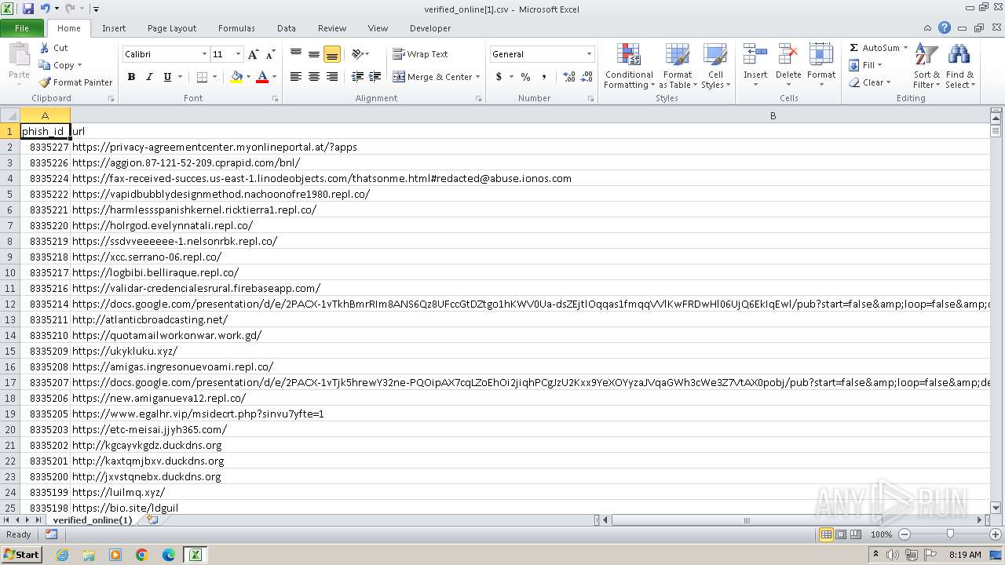Open the File tab
The height and width of the screenshot is (565, 1005).
[22, 28]
